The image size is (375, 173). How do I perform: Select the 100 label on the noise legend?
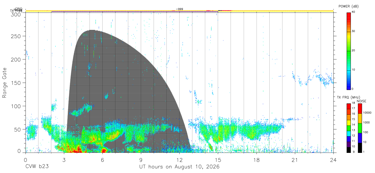(366, 132)
